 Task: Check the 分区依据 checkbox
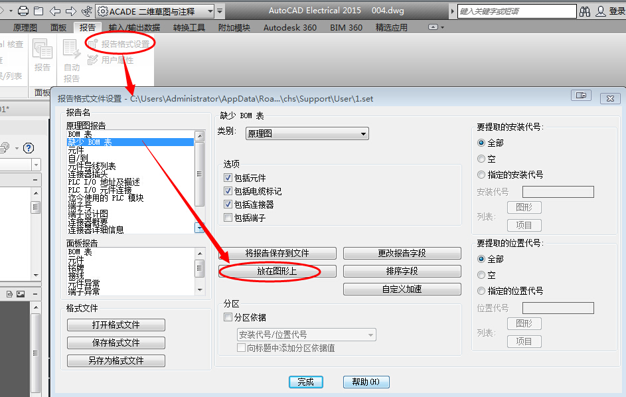pyautogui.click(x=228, y=317)
